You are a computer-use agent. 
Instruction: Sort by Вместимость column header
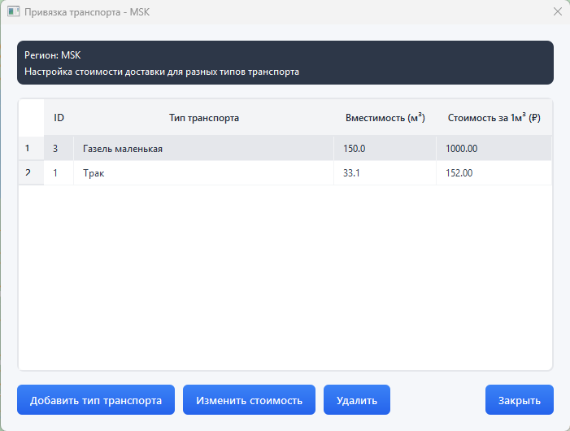coord(385,118)
